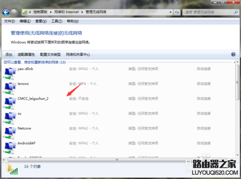Screen dimensions: 241x179
Task: Click 适配器属性 in the toolbar
Action: coord(26,55)
